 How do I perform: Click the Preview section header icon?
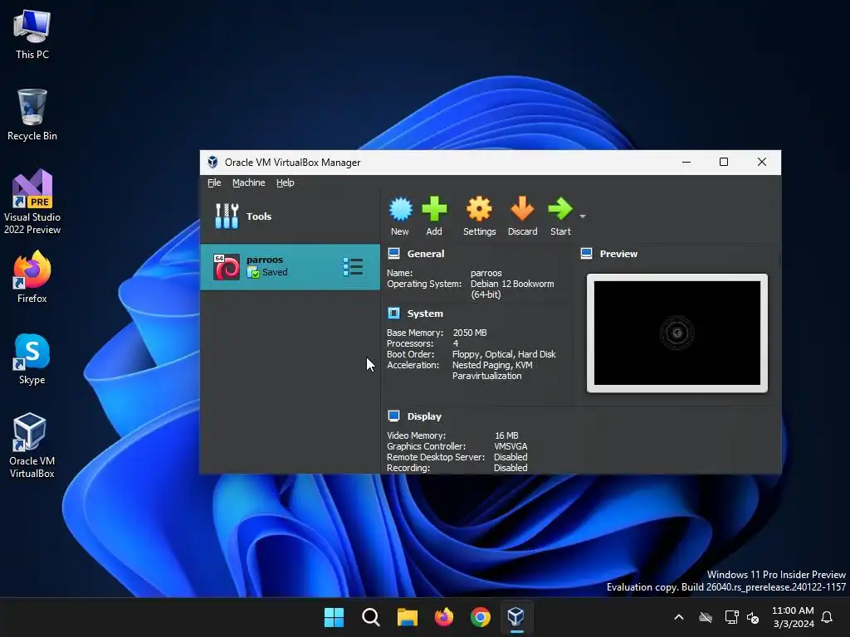(x=587, y=254)
